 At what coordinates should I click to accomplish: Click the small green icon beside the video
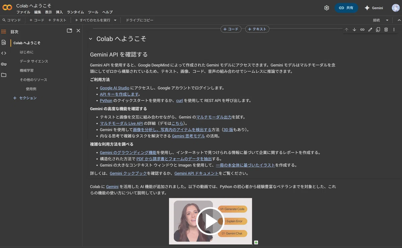[x=256, y=242]
